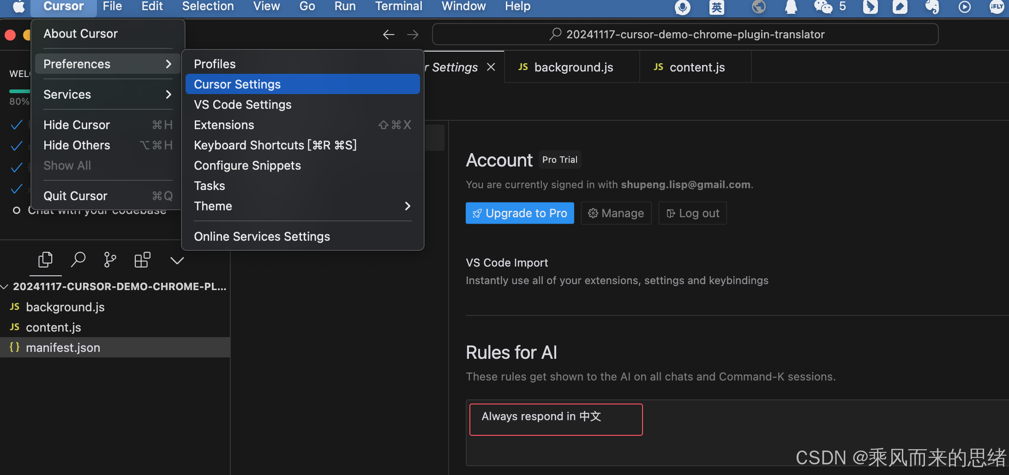Image resolution: width=1009 pixels, height=475 pixels.
Task: Click the Pro Trial badge
Action: [x=559, y=160]
